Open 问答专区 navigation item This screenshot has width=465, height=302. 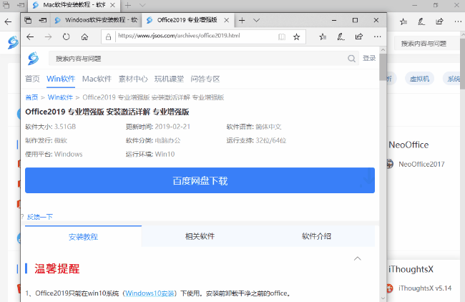pyautogui.click(x=205, y=79)
